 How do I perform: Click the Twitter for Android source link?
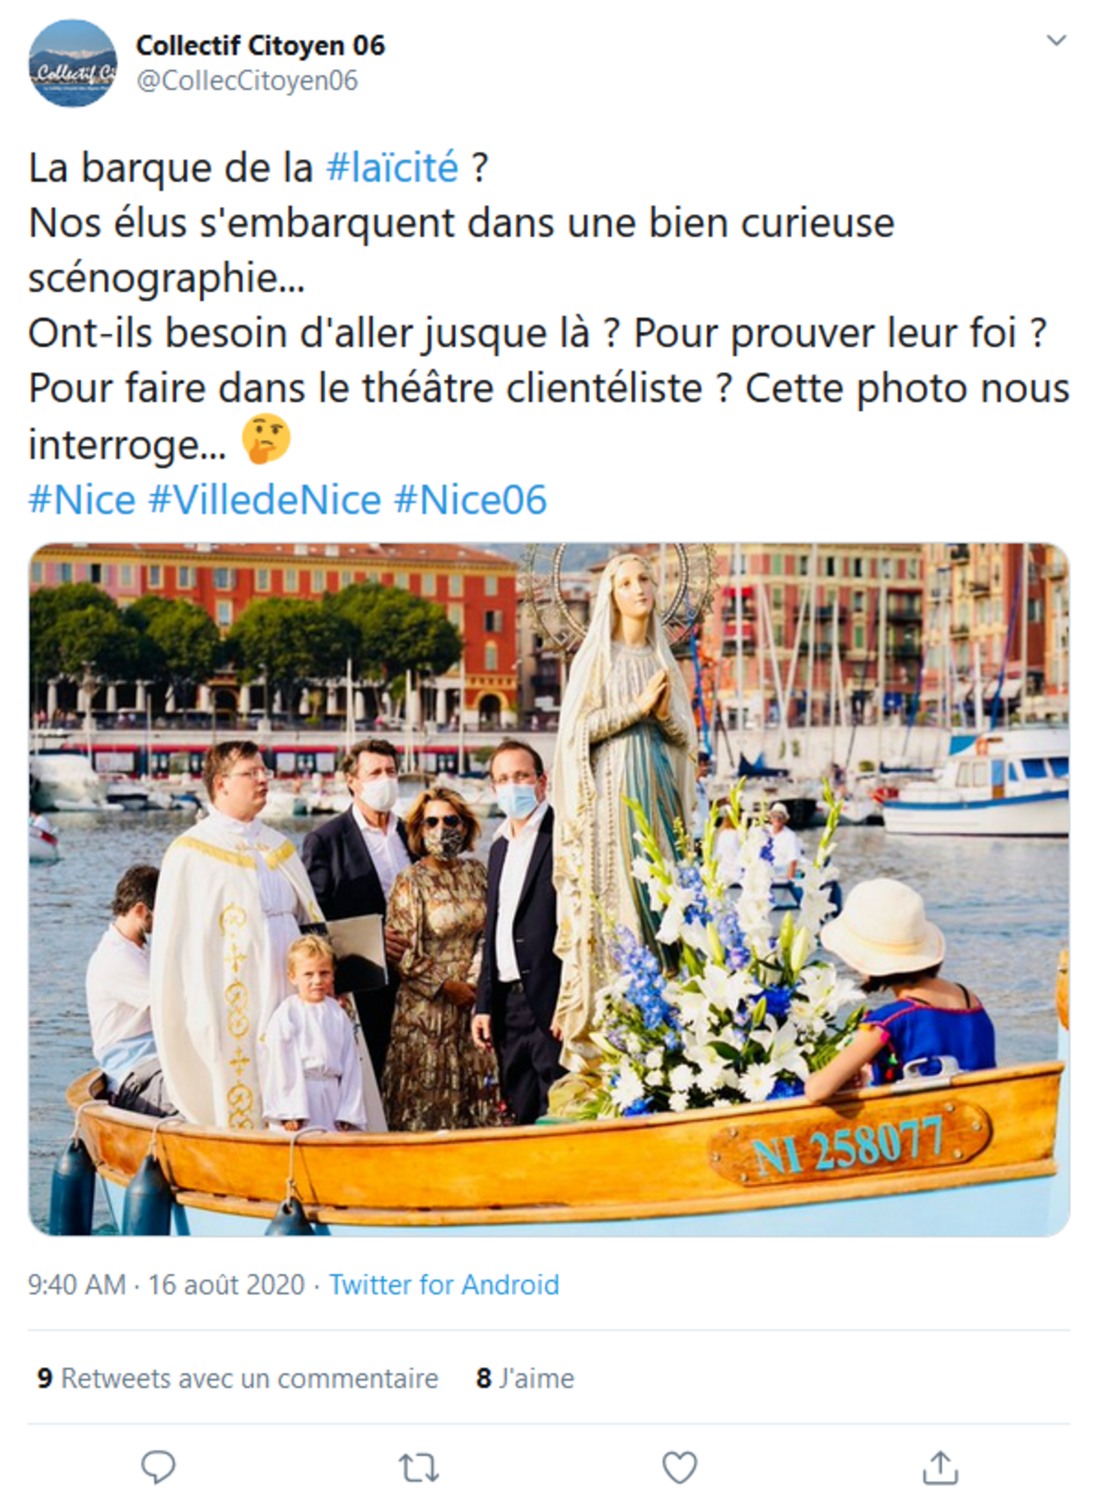[444, 1284]
